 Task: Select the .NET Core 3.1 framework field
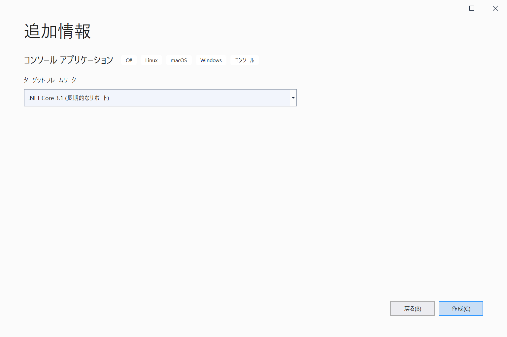160,98
